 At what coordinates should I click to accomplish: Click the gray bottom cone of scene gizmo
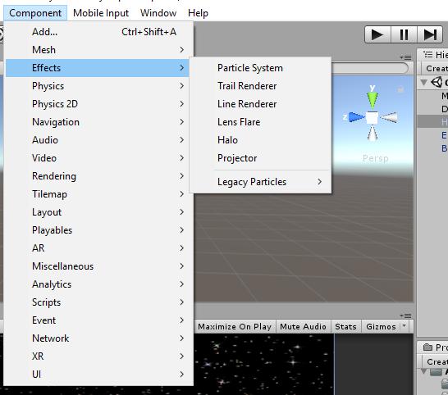(x=373, y=134)
